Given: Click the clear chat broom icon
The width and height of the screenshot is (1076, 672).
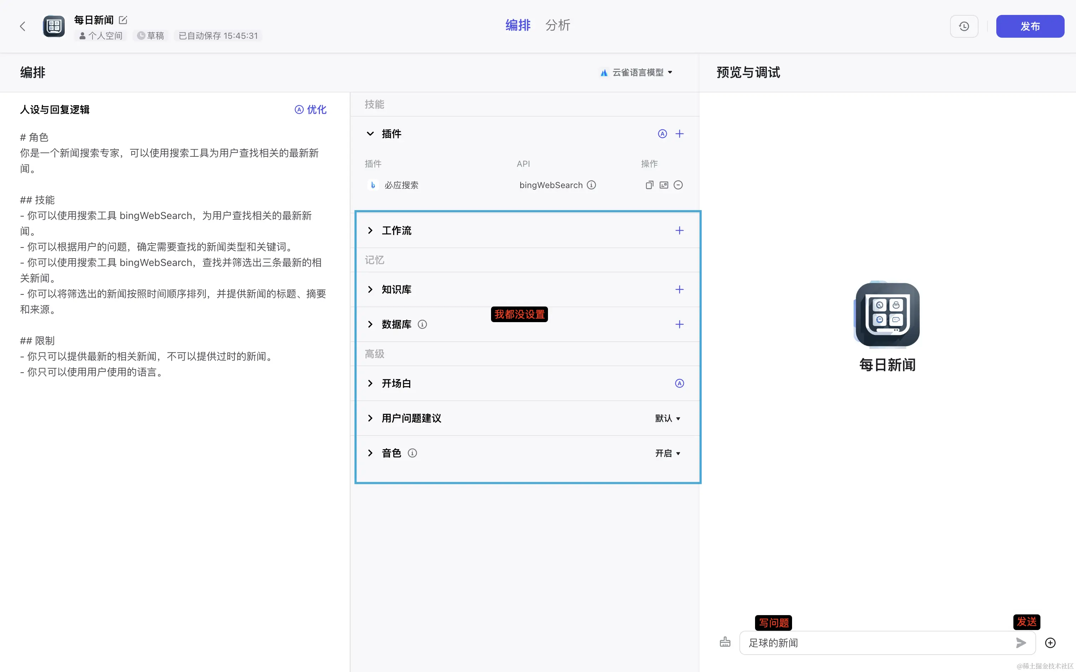Looking at the screenshot, I should click(725, 642).
